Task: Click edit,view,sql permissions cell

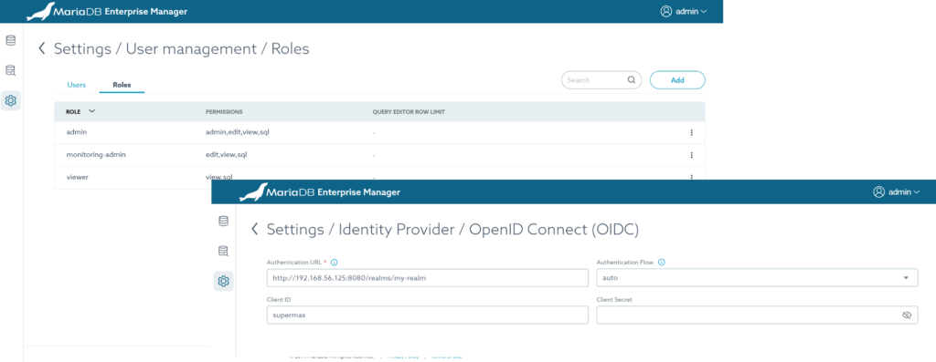Action: coord(227,155)
